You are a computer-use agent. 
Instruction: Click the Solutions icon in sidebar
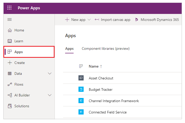(10, 106)
